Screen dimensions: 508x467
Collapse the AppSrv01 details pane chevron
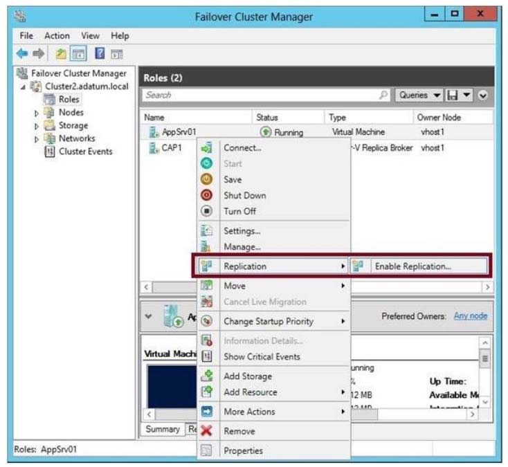point(148,316)
